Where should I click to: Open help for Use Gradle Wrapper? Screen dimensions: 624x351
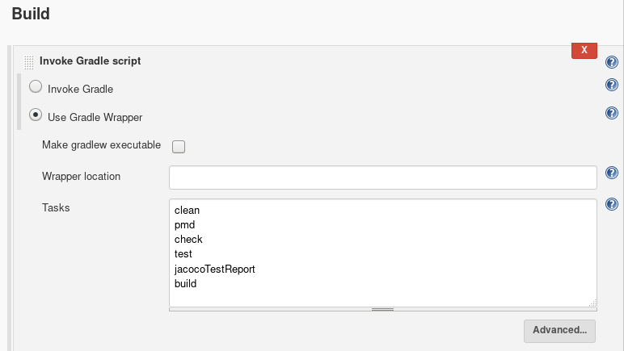pos(612,113)
